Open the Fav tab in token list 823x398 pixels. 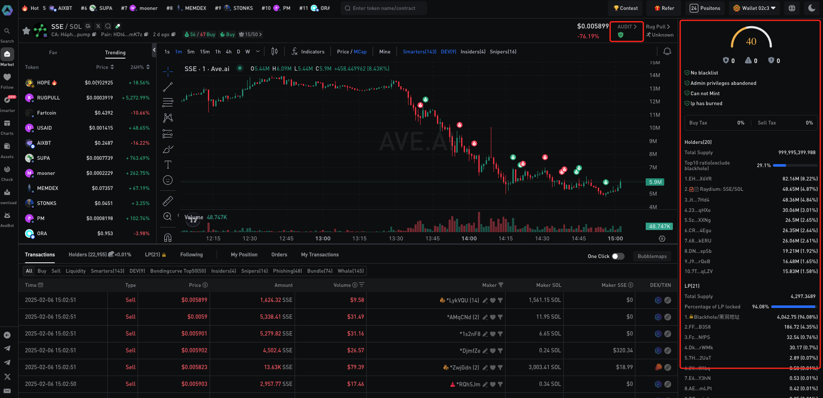pos(53,53)
